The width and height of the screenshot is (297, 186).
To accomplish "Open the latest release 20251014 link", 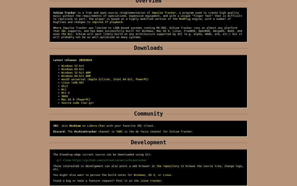I will coord(85,60).
